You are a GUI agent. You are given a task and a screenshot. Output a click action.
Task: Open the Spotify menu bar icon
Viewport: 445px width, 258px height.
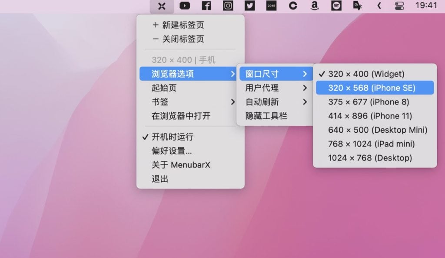pyautogui.click(x=336, y=6)
